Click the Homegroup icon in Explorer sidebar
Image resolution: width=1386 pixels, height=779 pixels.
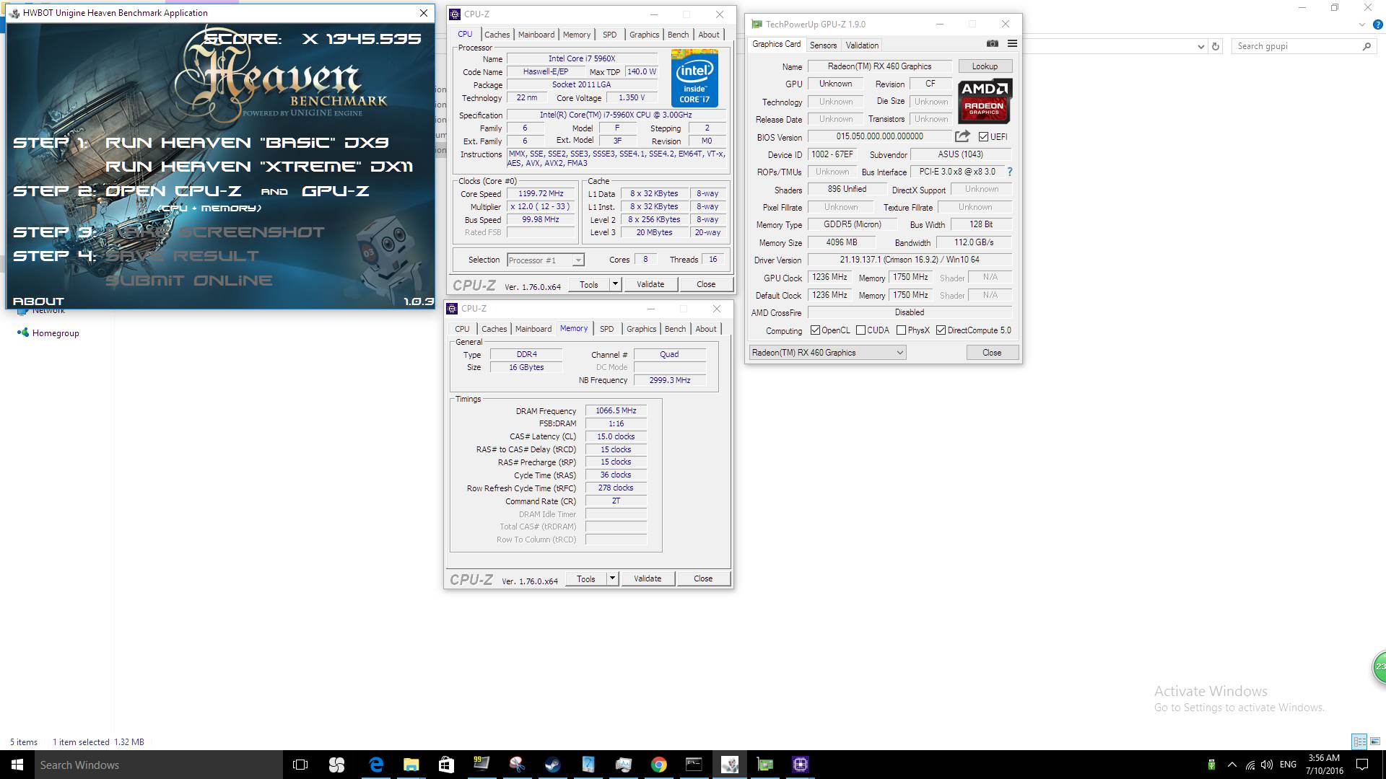pyautogui.click(x=23, y=333)
